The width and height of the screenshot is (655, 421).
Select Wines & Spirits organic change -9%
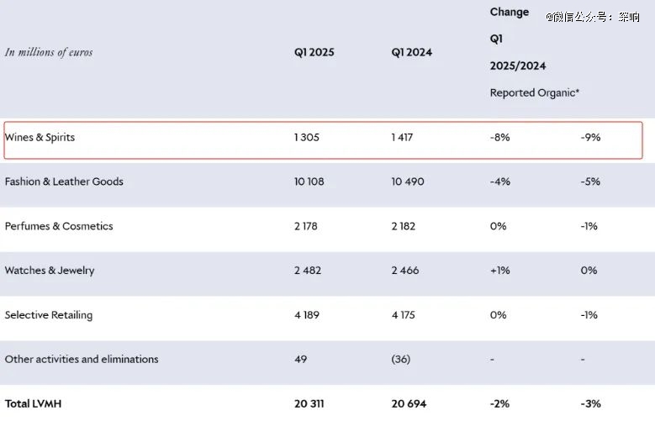pyautogui.click(x=590, y=137)
